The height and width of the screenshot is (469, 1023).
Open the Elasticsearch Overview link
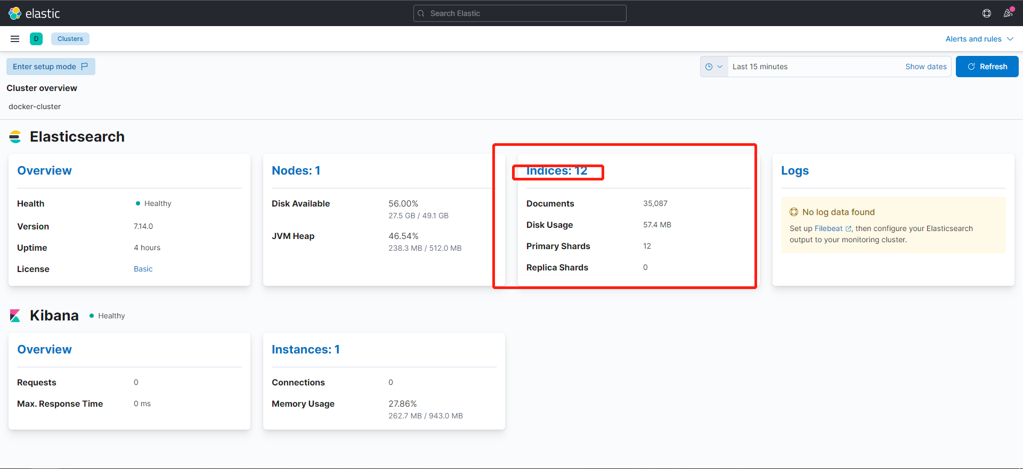[x=44, y=170]
